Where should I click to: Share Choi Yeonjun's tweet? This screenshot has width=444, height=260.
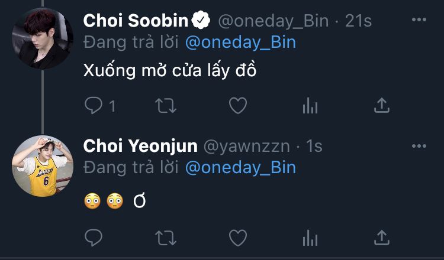pos(382,238)
